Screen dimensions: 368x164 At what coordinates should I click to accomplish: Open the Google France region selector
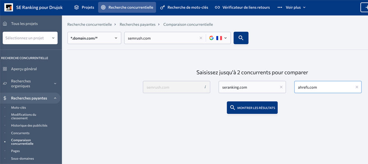218,38
